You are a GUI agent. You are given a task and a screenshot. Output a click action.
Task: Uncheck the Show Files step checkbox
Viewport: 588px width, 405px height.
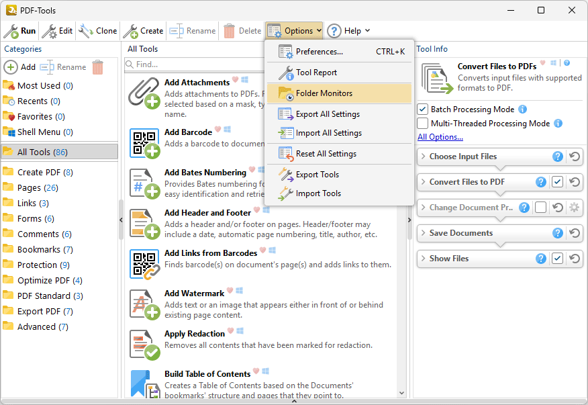[557, 259]
